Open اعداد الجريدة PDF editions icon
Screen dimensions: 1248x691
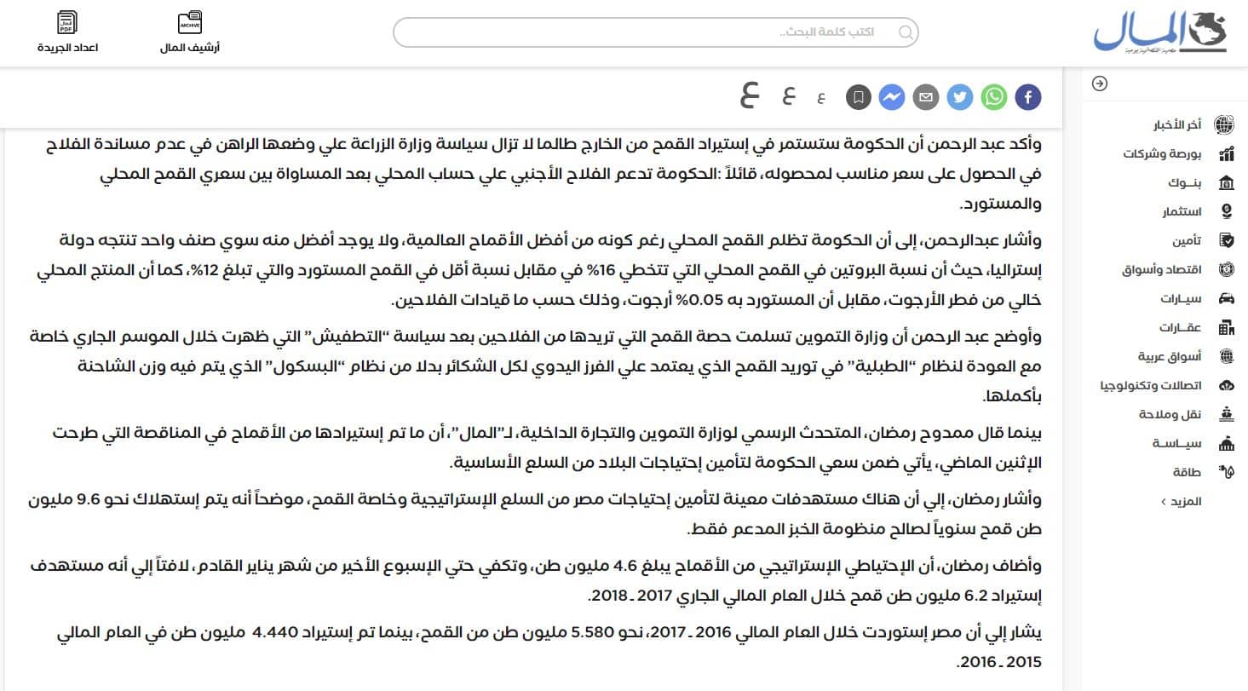coord(66,21)
